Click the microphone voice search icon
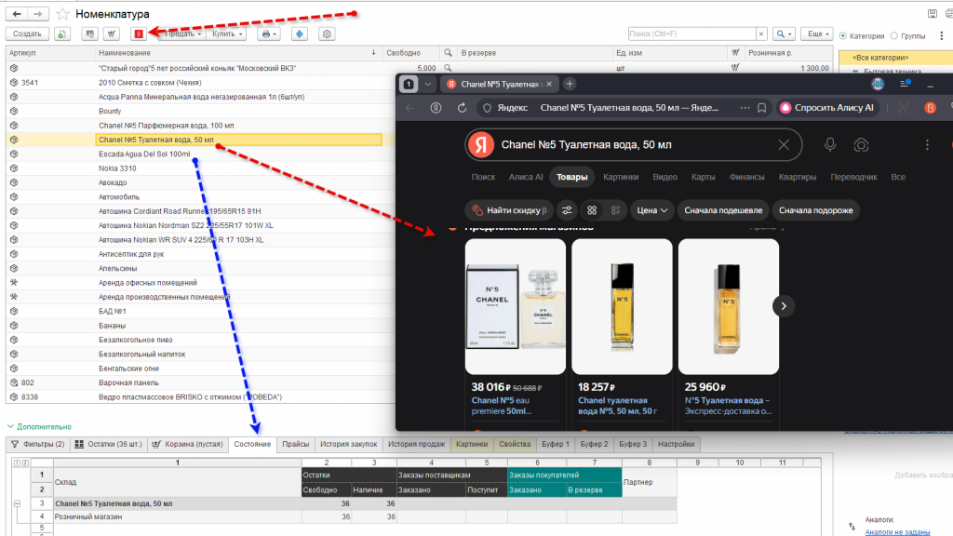 pyautogui.click(x=829, y=144)
